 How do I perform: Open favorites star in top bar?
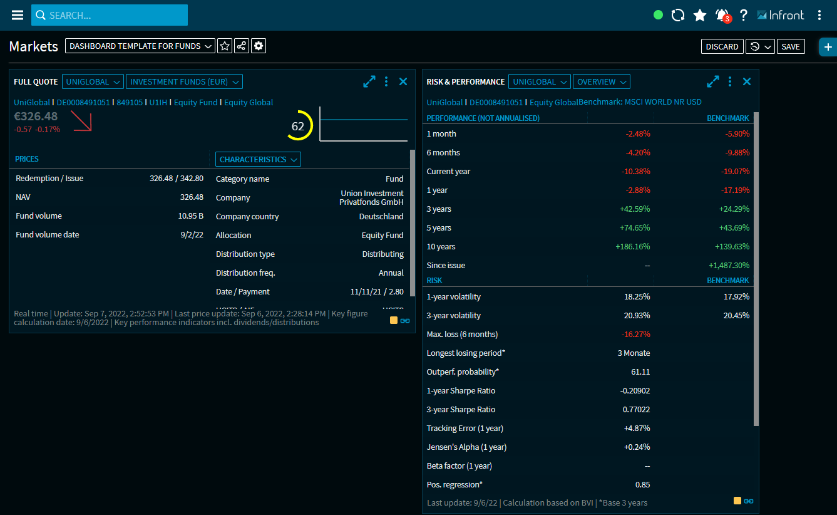700,15
